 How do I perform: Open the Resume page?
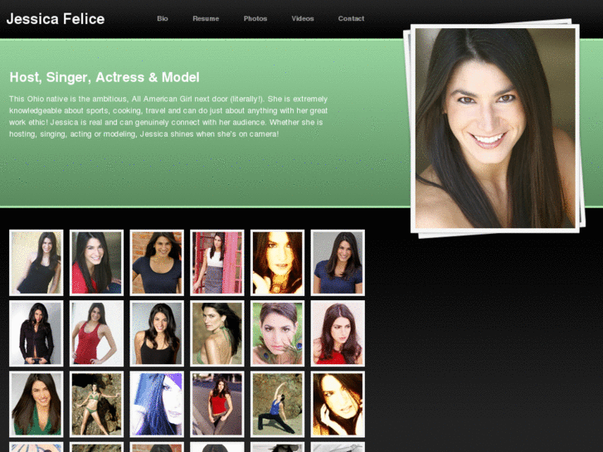[206, 18]
